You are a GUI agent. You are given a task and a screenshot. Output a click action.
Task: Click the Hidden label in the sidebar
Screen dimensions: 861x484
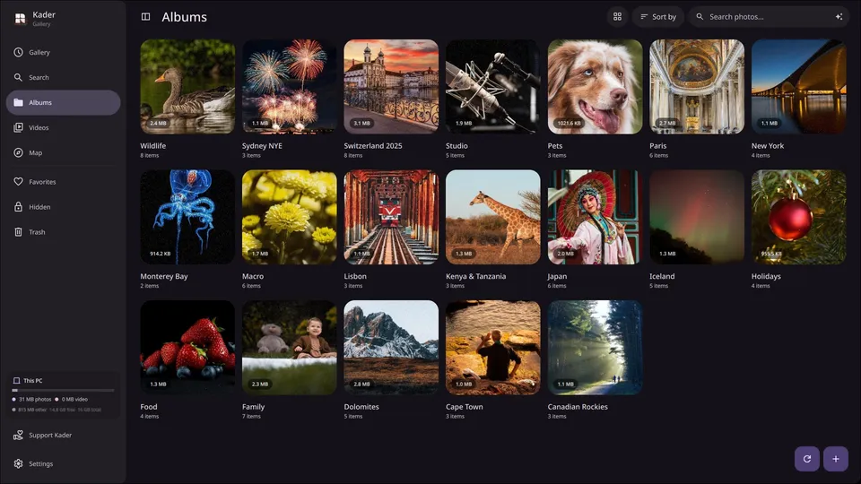coord(39,207)
